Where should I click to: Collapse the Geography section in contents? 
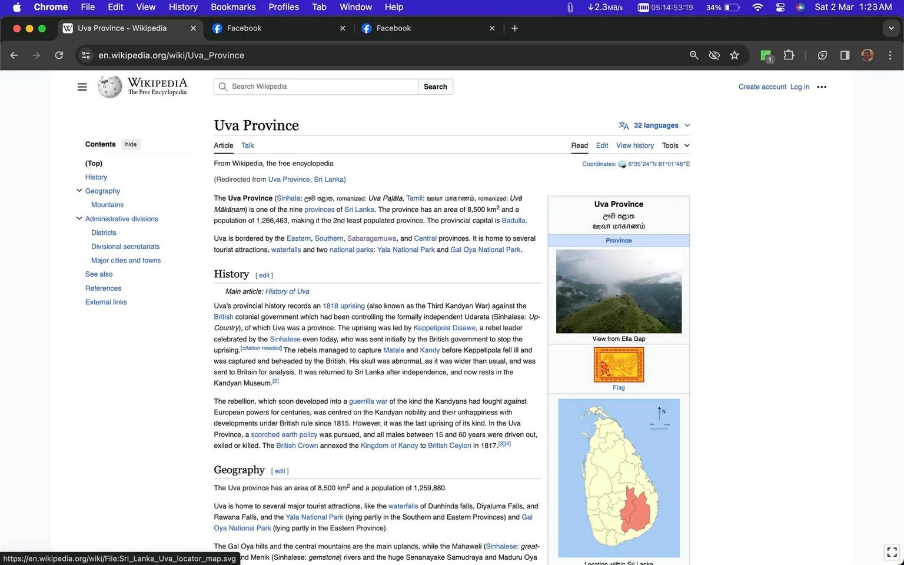79,191
